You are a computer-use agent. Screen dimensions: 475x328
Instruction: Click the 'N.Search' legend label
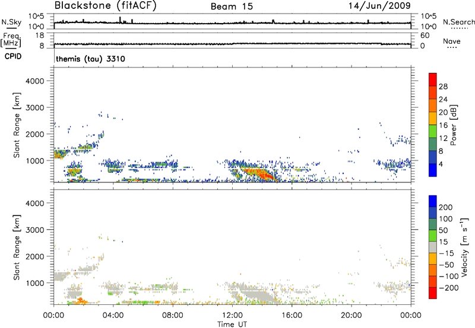(458, 22)
